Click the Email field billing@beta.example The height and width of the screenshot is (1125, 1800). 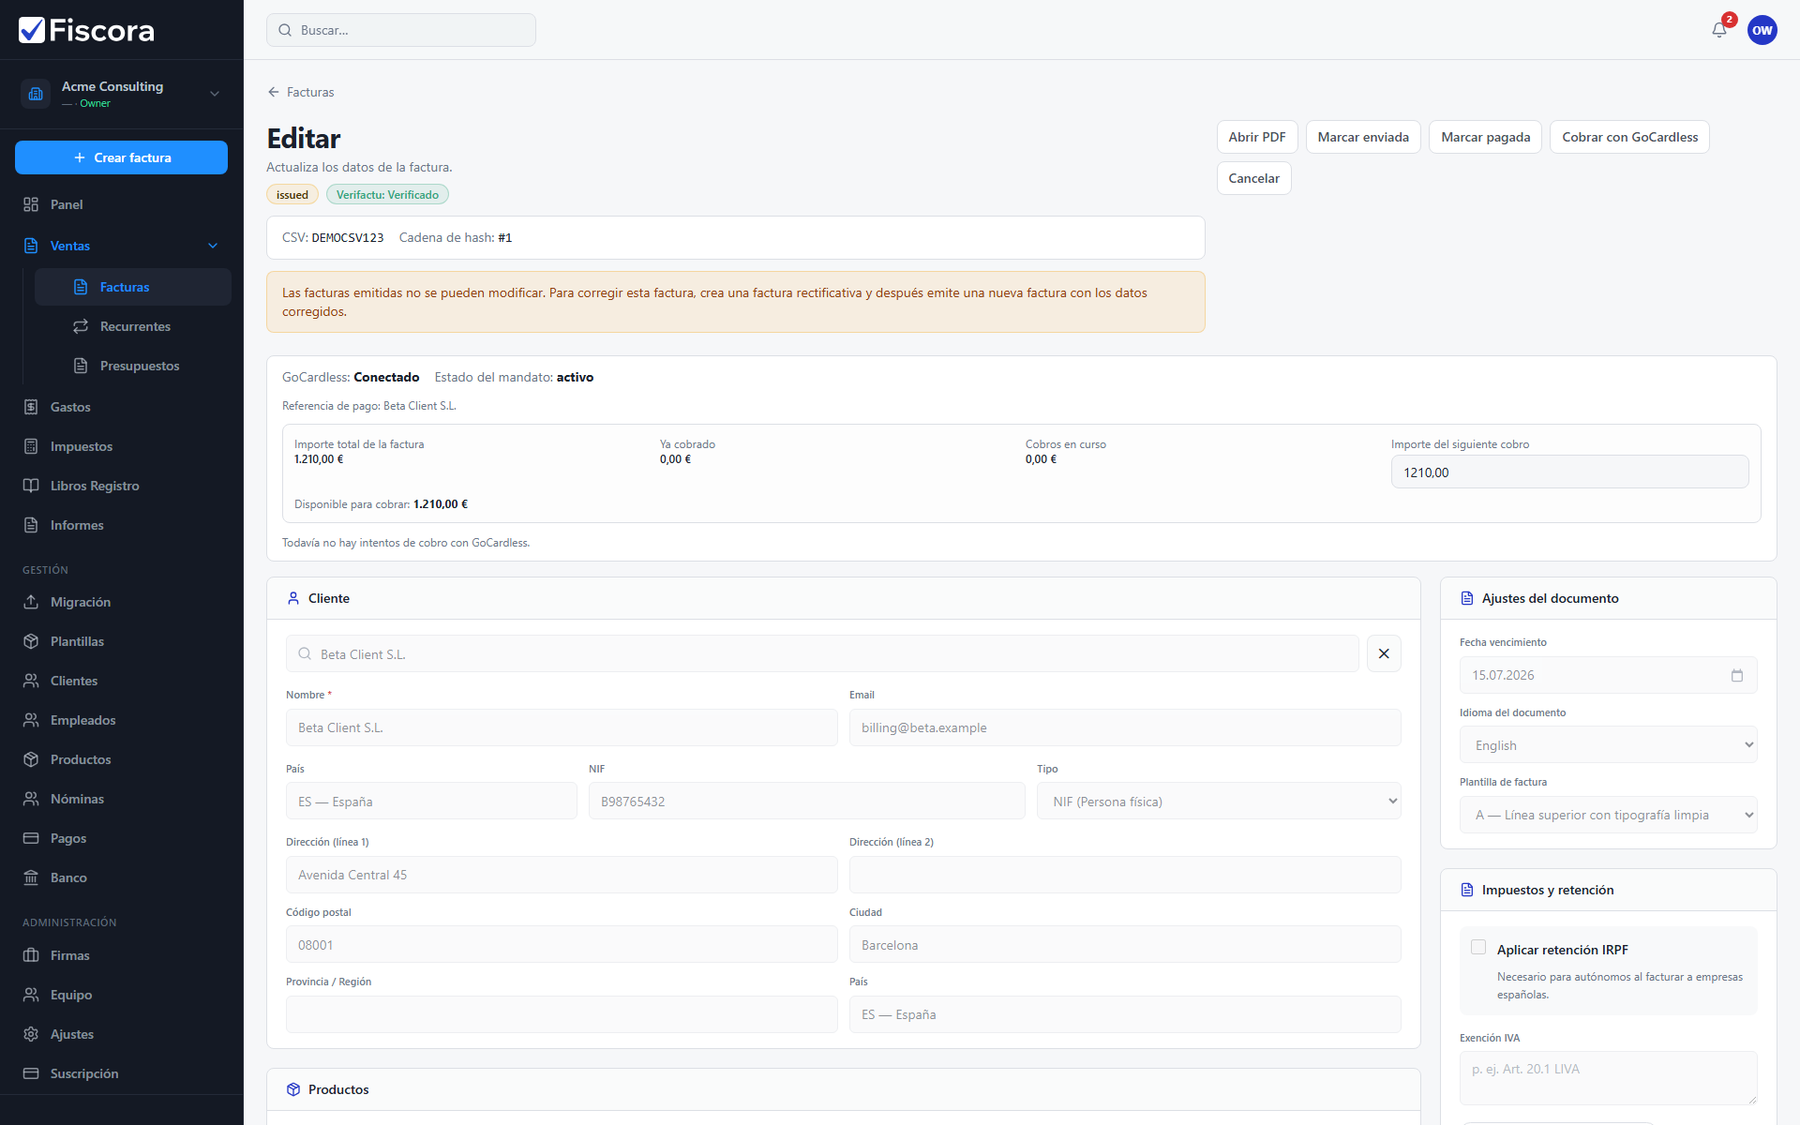pyautogui.click(x=1125, y=727)
